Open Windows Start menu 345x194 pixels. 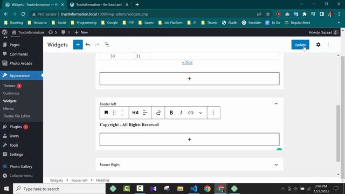[x=6, y=189]
